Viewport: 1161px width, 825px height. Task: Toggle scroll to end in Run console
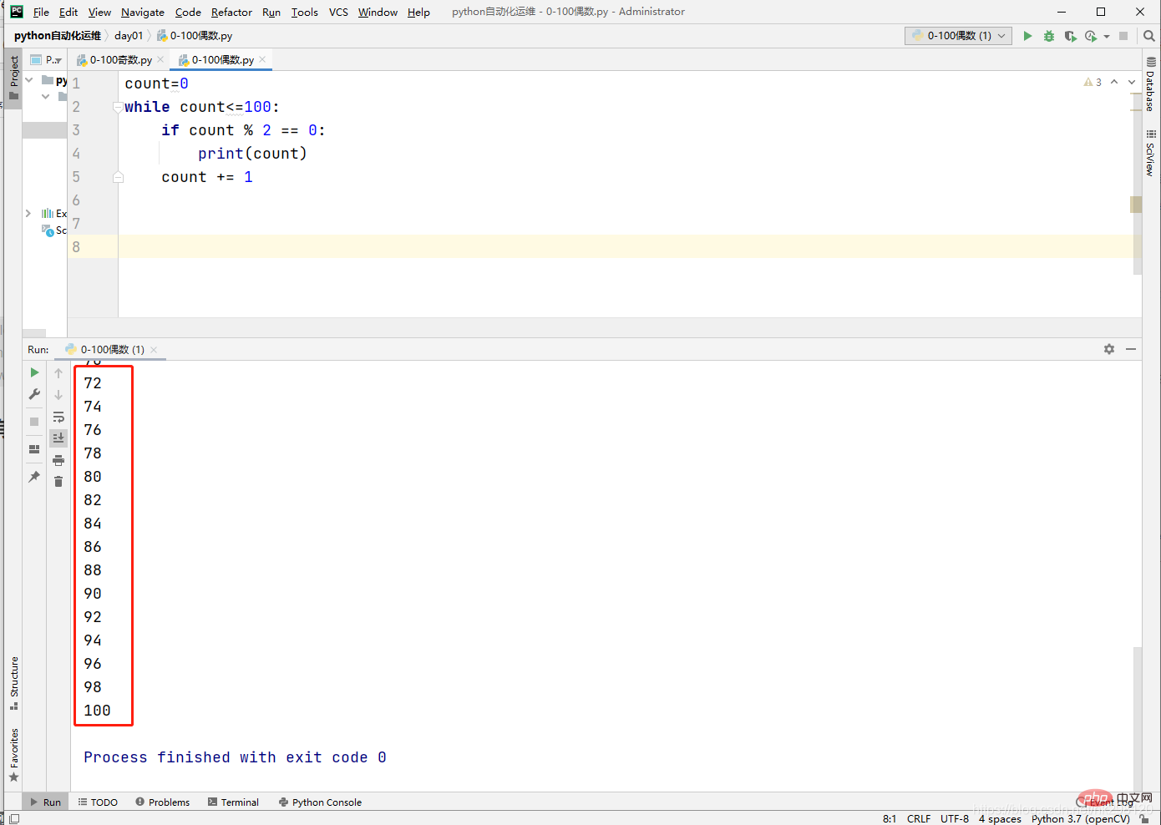tap(58, 438)
